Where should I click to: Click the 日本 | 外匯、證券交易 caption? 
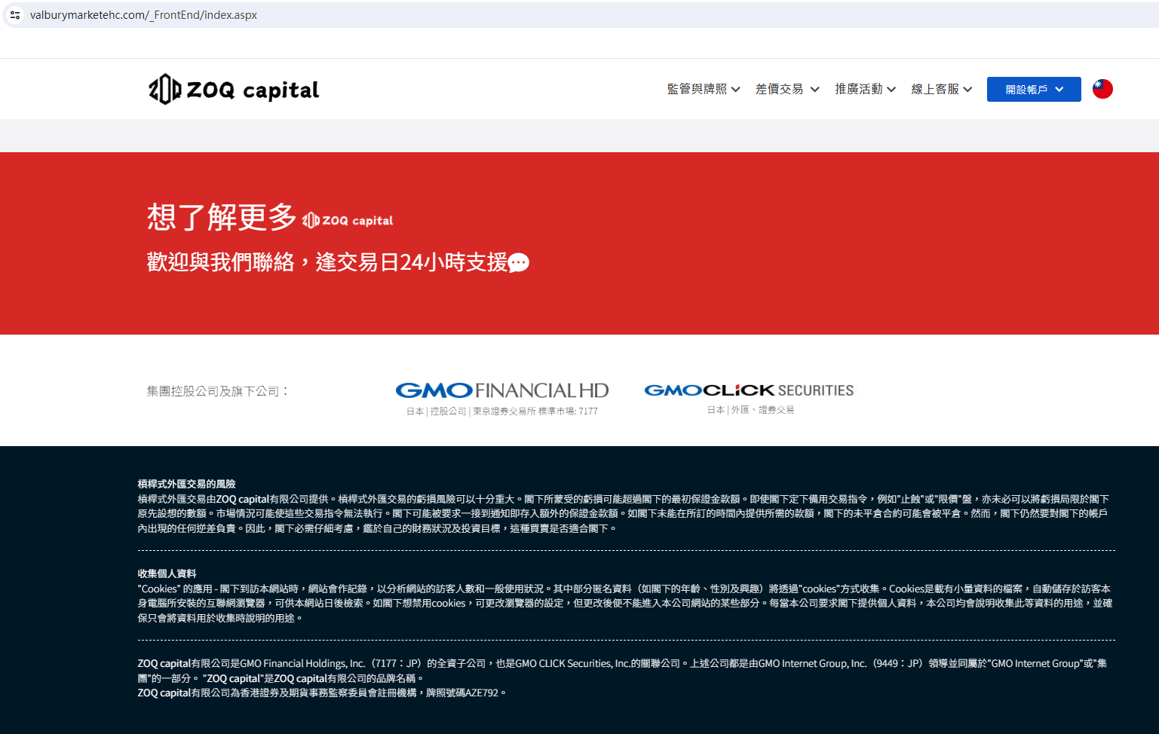click(x=750, y=410)
